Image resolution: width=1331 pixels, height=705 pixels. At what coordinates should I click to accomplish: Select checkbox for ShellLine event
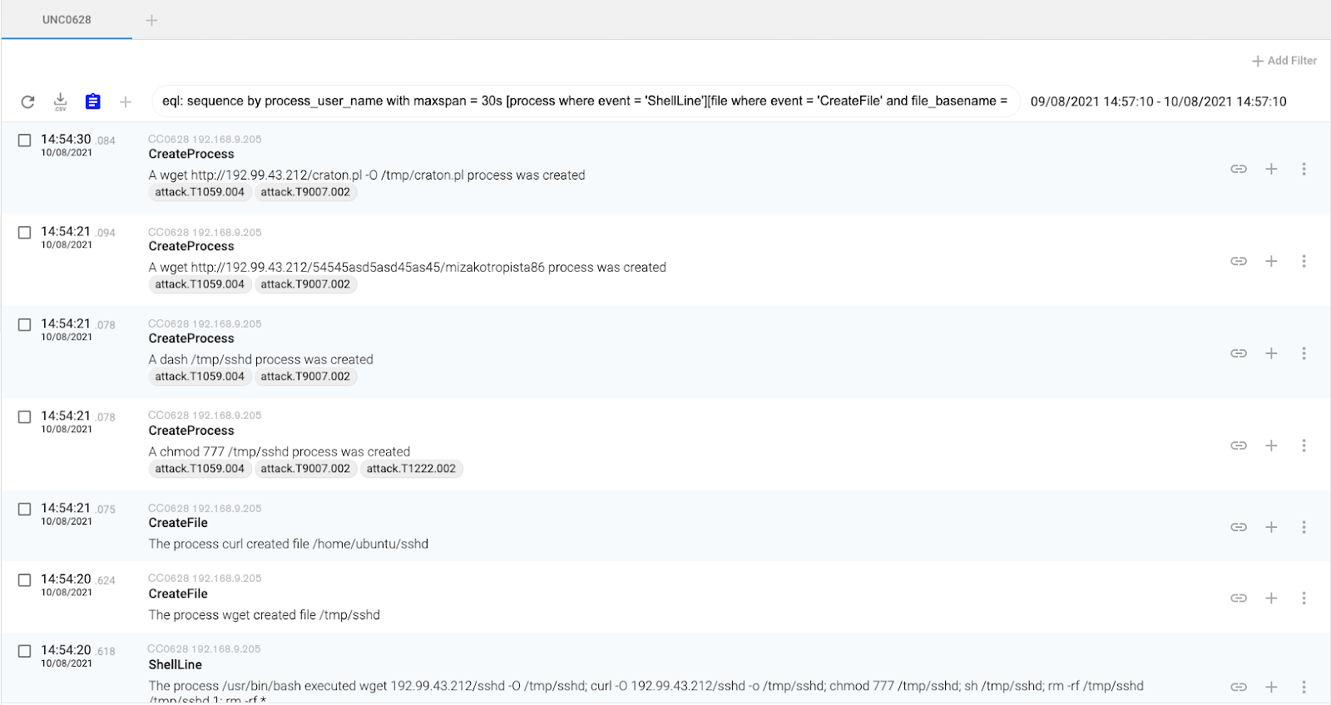[25, 652]
